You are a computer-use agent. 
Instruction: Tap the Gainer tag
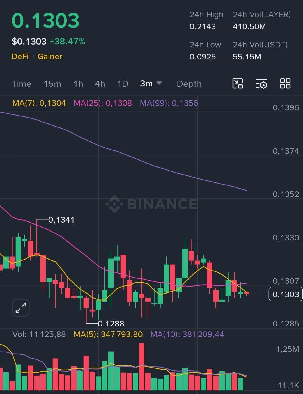[50, 56]
